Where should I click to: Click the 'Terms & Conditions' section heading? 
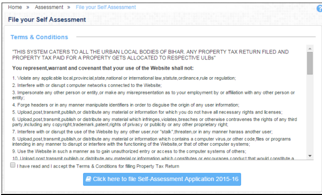[x=39, y=37]
